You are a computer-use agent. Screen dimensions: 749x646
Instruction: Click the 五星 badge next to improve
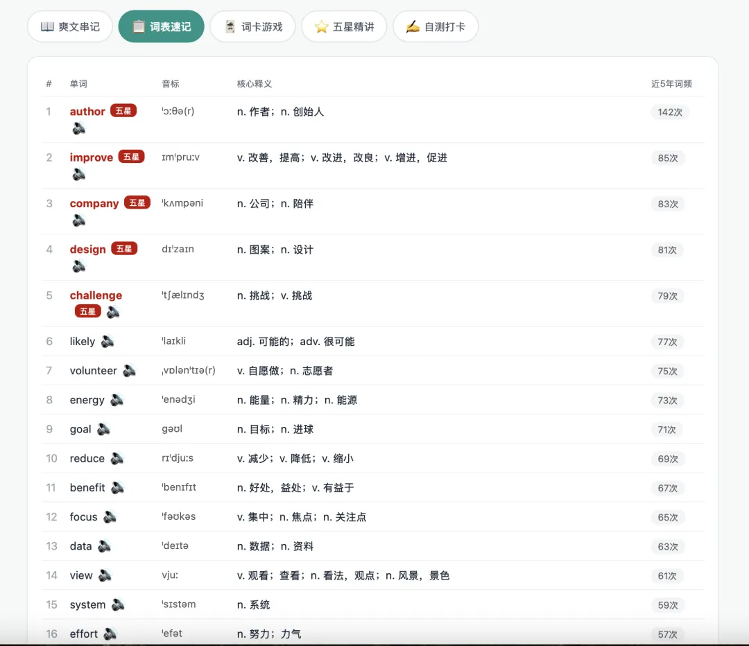[x=131, y=157]
